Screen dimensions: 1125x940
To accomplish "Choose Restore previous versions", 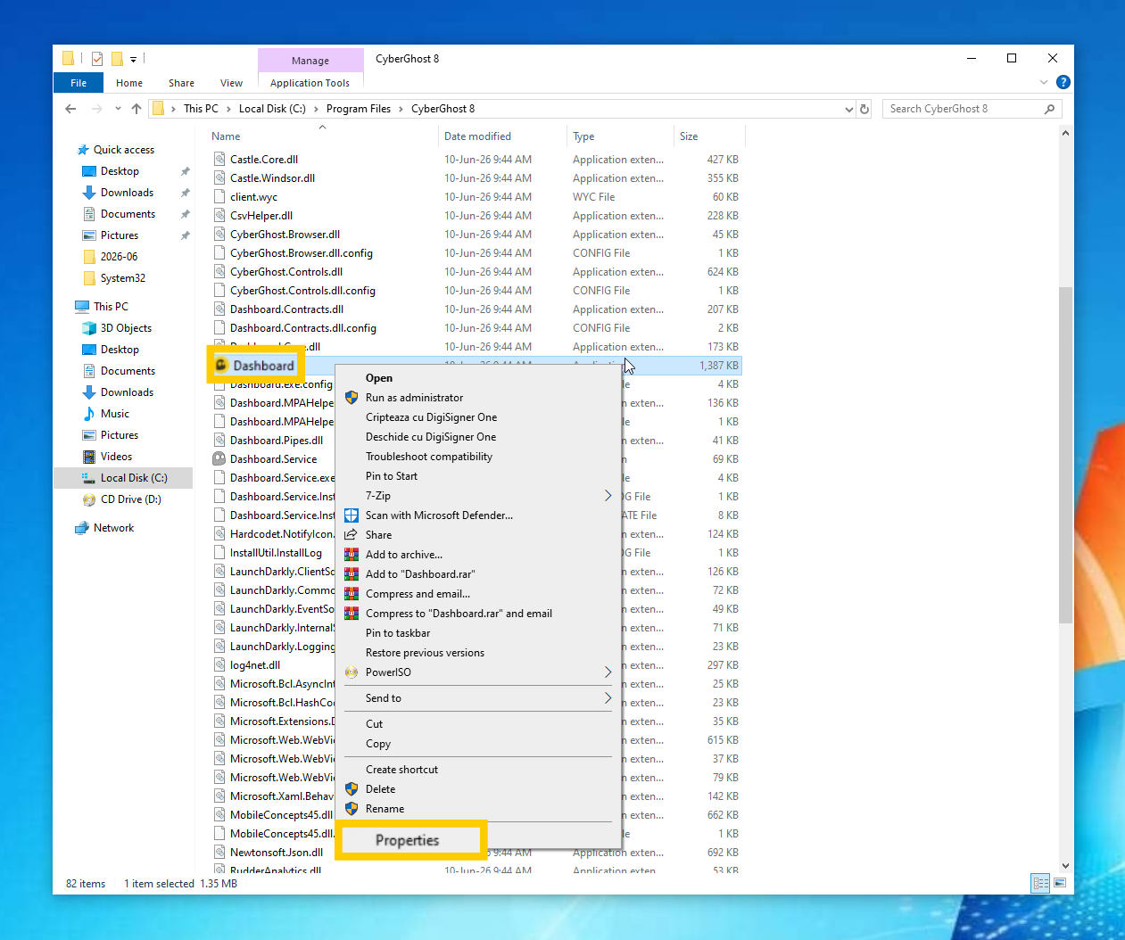I will click(425, 653).
